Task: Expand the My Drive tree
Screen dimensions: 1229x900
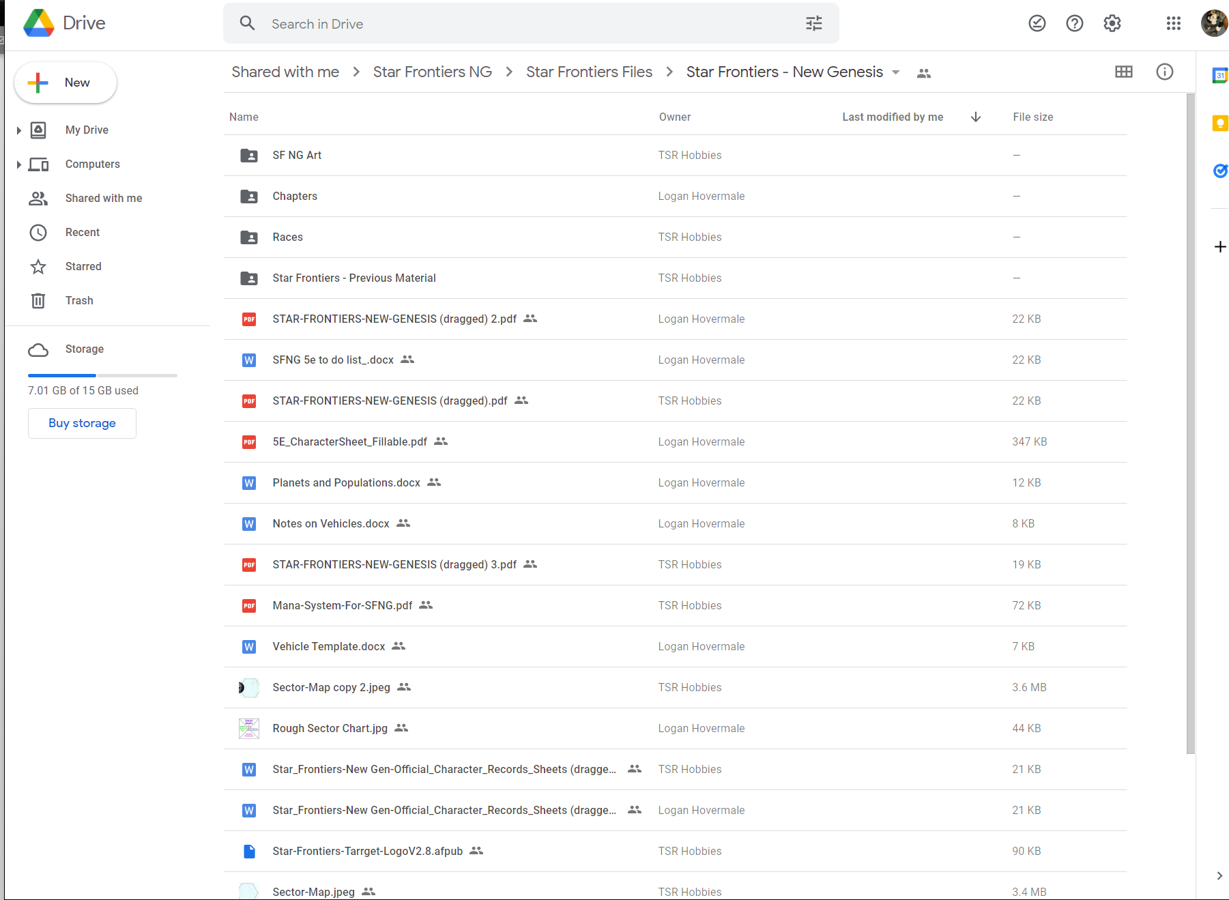Action: pos(19,130)
